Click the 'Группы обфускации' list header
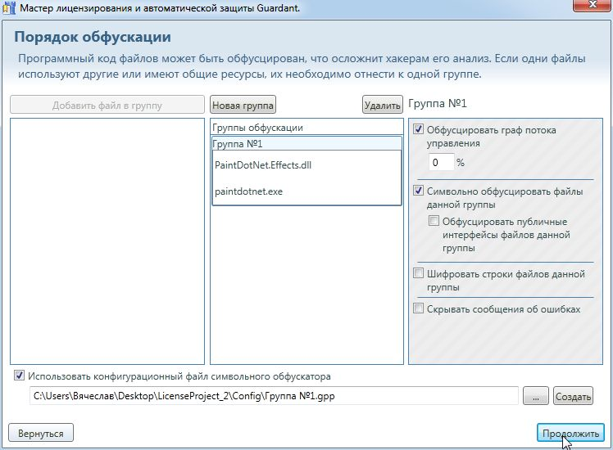Image resolution: width=613 pixels, height=450 pixels. pos(258,128)
